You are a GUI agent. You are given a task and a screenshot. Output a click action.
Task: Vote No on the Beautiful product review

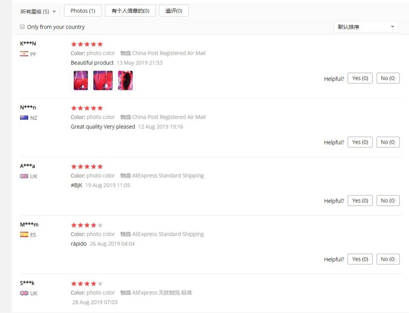[388, 78]
